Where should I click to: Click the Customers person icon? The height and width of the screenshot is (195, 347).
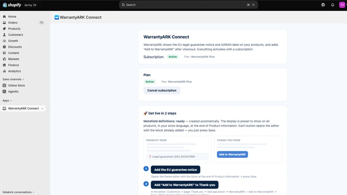4,35
